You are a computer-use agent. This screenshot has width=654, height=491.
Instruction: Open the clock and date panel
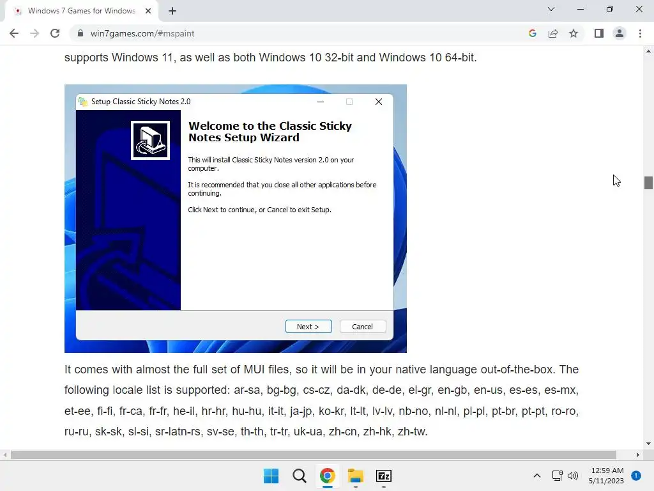(x=607, y=476)
